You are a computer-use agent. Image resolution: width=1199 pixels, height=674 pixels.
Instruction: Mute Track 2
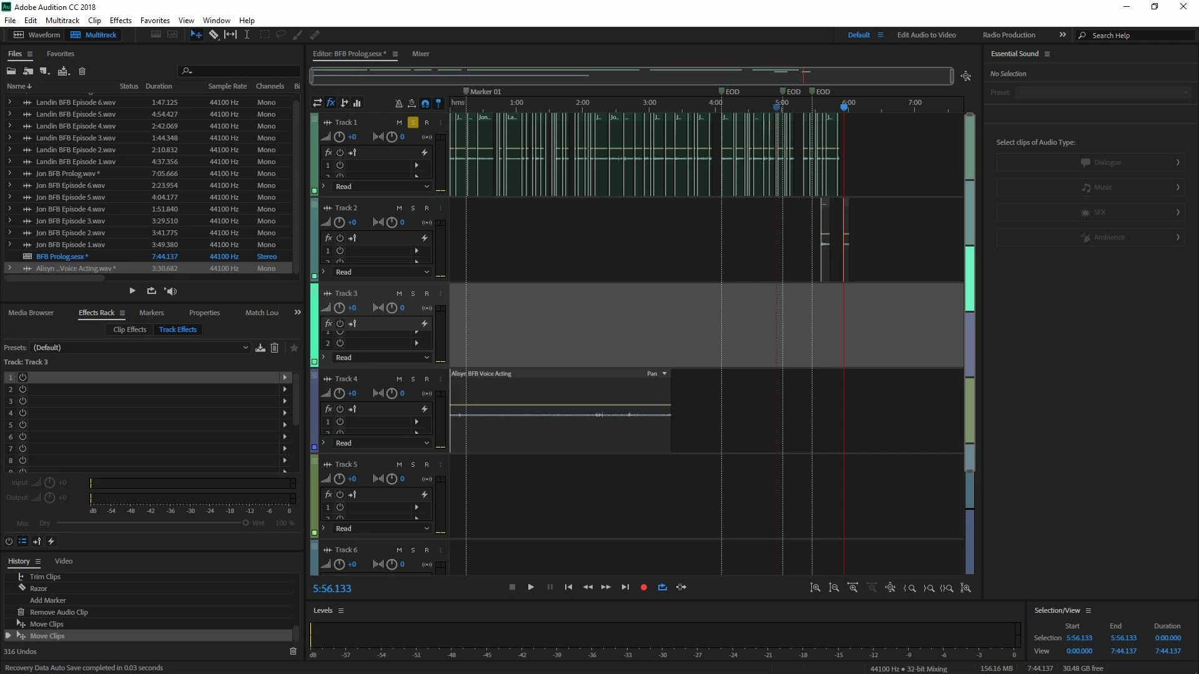click(399, 208)
